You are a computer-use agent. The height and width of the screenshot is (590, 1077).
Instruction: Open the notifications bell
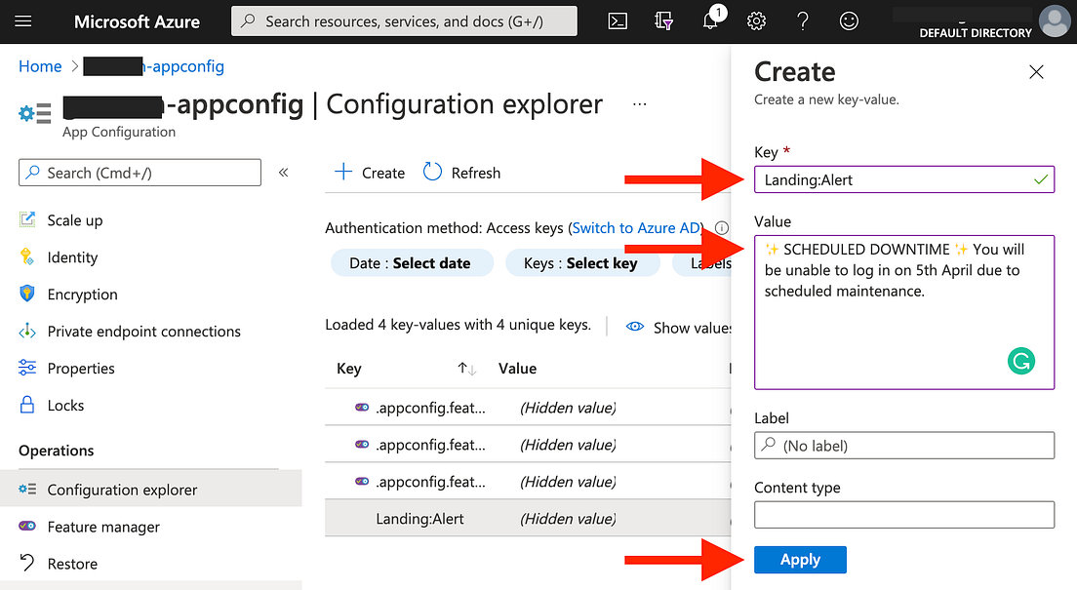(711, 20)
